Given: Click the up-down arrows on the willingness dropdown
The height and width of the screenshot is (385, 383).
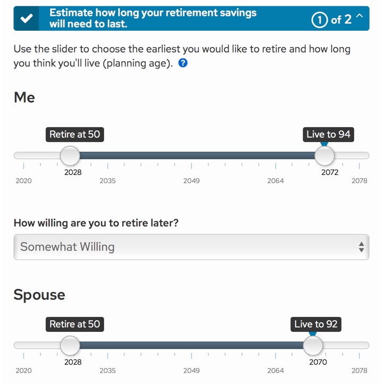Looking at the screenshot, I should tap(361, 247).
